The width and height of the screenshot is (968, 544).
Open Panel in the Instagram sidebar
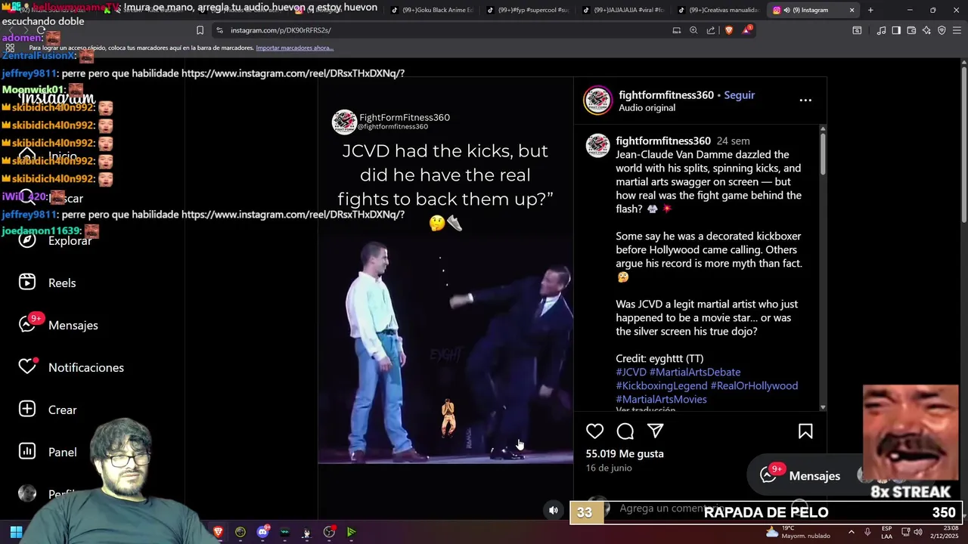tap(63, 452)
